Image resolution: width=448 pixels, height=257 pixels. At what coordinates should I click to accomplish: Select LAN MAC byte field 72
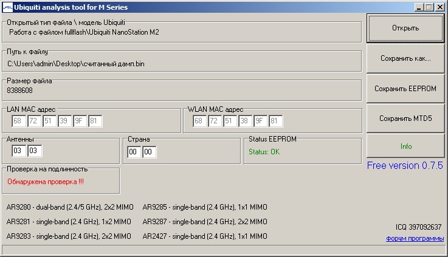(x=34, y=121)
